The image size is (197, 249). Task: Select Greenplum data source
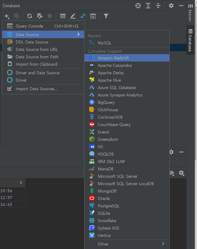pyautogui.click(x=127, y=139)
